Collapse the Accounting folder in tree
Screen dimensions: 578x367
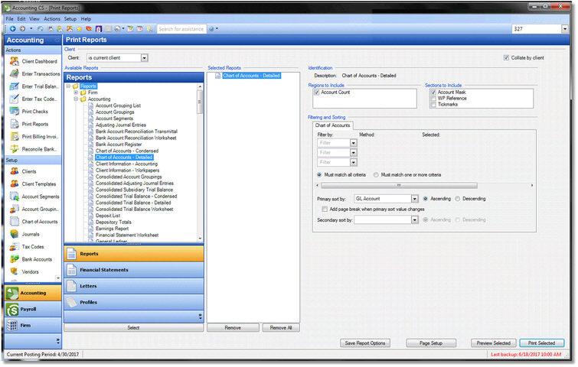click(x=76, y=99)
